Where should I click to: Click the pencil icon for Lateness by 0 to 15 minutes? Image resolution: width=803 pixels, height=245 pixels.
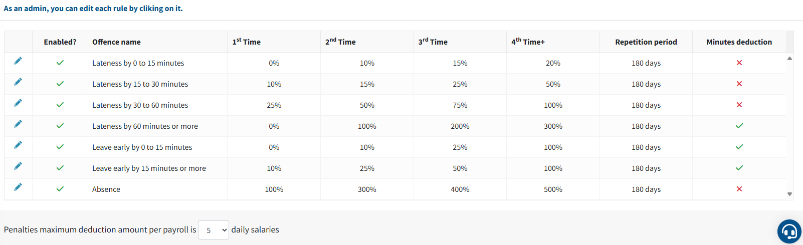click(x=18, y=61)
